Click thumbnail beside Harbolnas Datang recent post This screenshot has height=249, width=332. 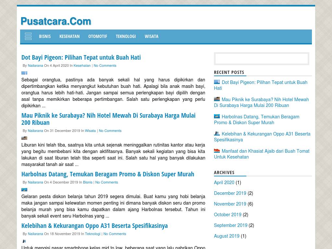tap(217, 116)
